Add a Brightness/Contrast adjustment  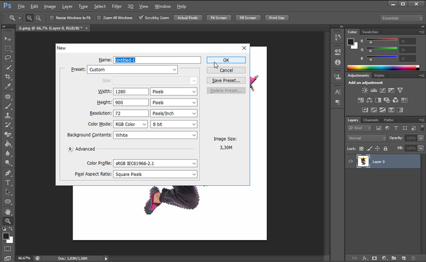(365, 90)
